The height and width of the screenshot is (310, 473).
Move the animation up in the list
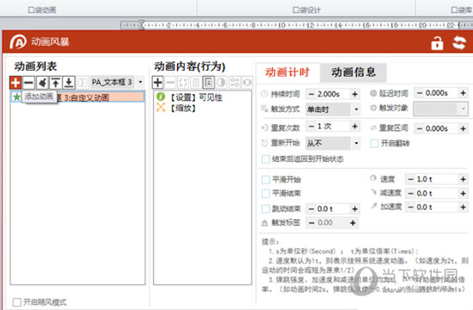coord(56,82)
